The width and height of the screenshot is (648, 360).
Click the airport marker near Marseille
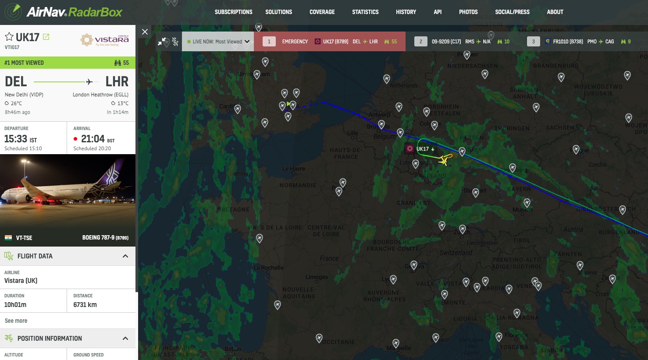tap(396, 343)
